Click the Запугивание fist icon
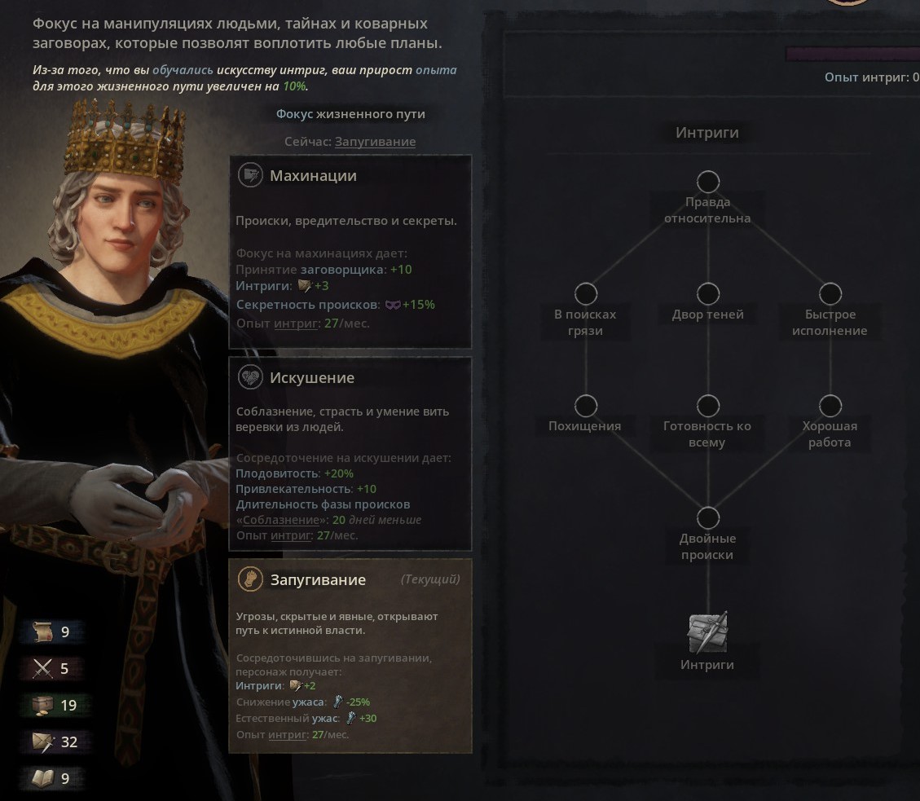Screen dimensions: 920x801 tap(250, 579)
